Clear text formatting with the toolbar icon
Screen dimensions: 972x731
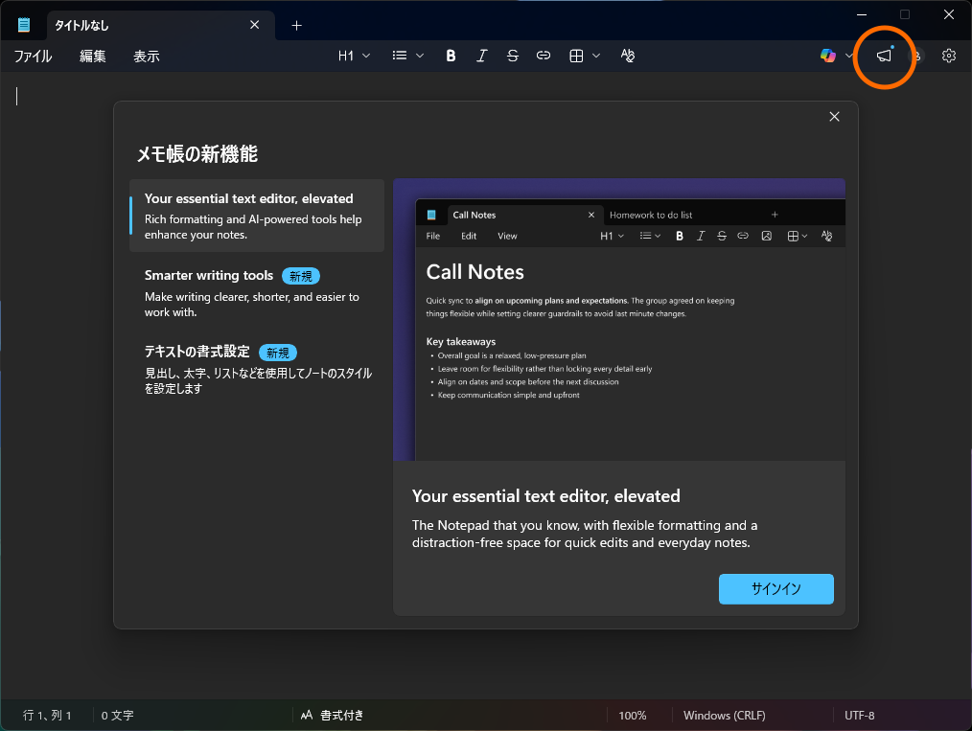tap(628, 56)
